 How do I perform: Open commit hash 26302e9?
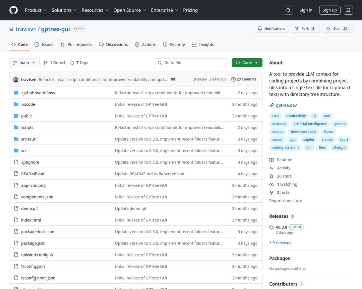pyautogui.click(x=200, y=79)
